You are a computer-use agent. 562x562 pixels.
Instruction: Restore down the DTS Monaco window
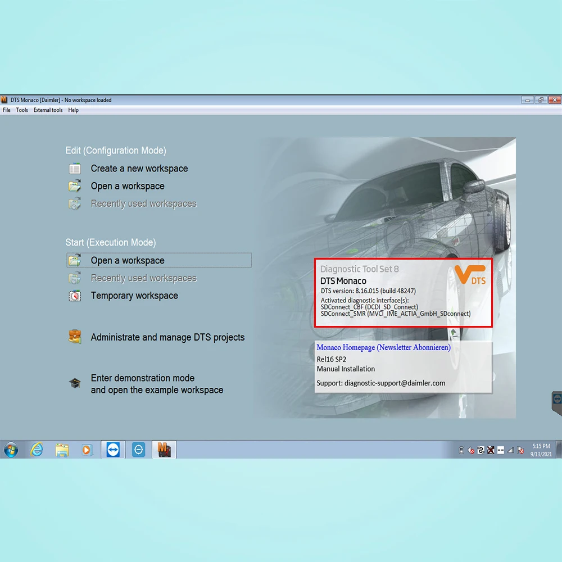coord(541,100)
